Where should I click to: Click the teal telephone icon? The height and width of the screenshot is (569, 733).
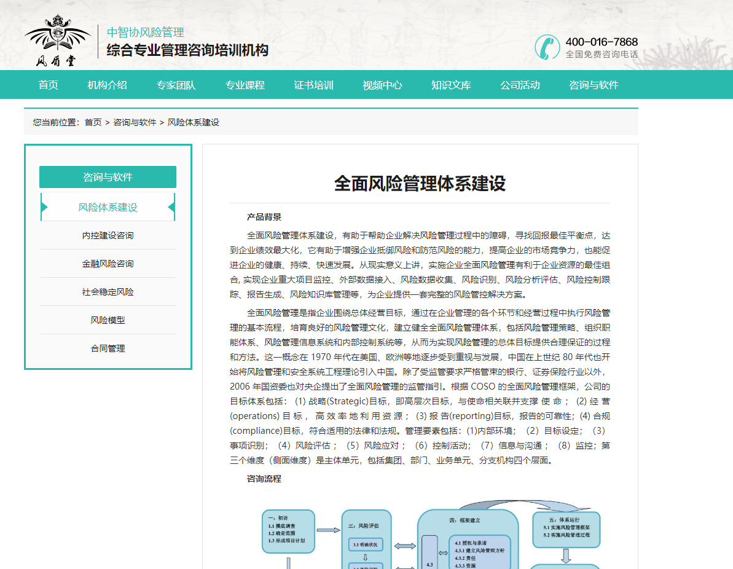pyautogui.click(x=547, y=47)
